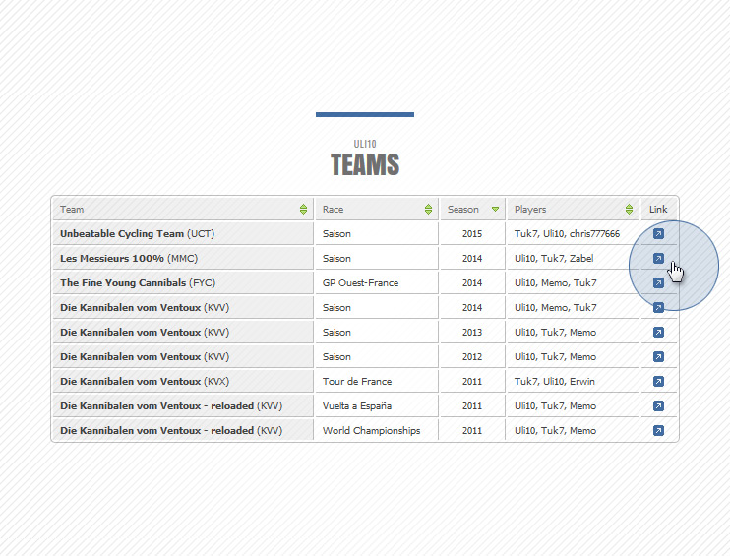Click link icon in Fine Young Cannibals row
Screen dimensions: 730x556
(x=658, y=283)
